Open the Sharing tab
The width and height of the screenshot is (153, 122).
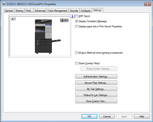[19, 11]
